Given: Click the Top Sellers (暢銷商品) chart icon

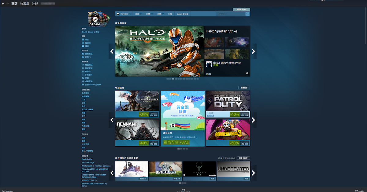Looking at the screenshot, I should [83, 65].
